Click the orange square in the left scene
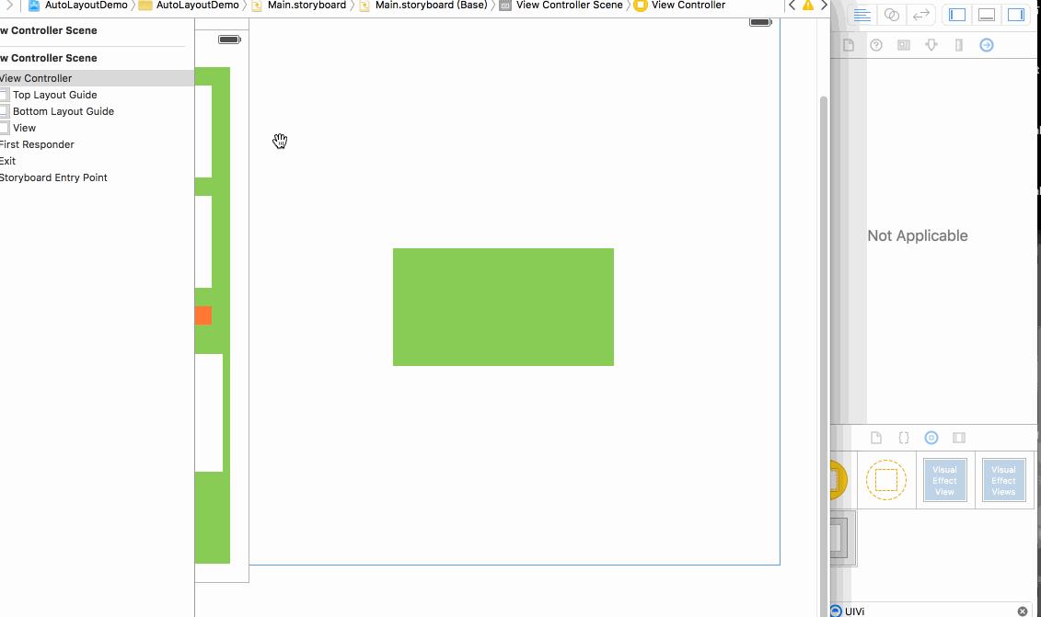 tap(203, 315)
